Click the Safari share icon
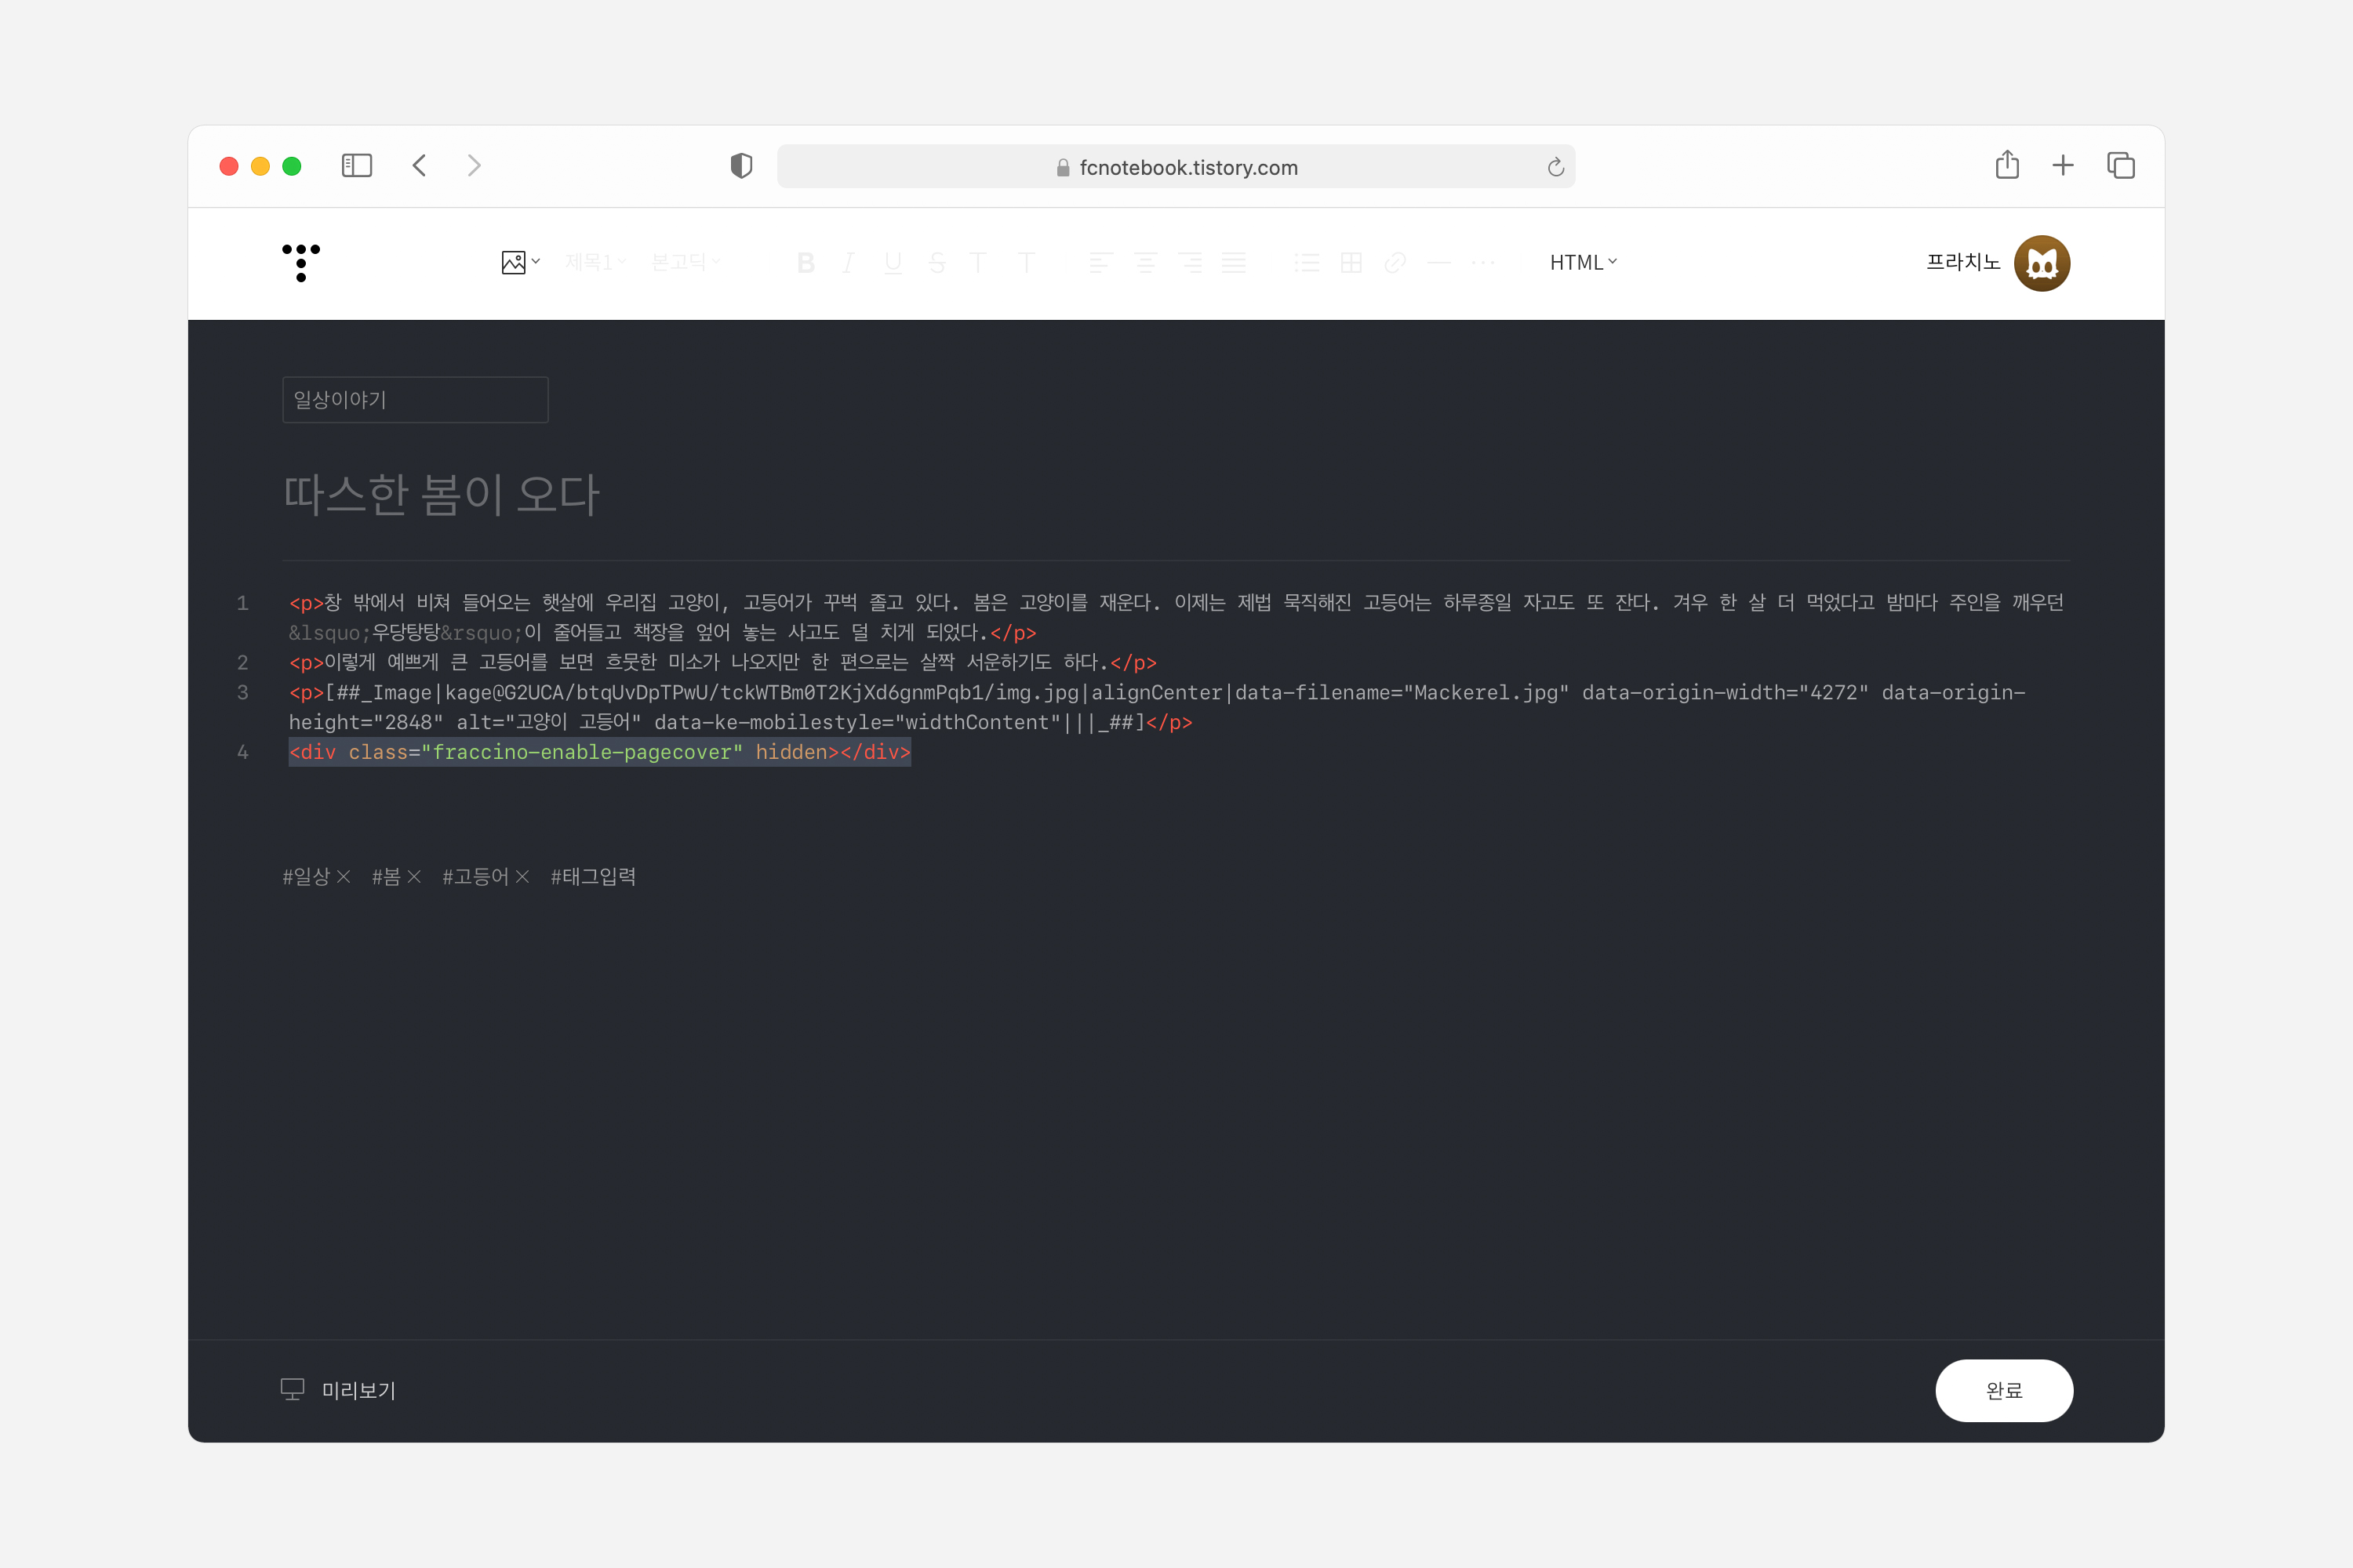The width and height of the screenshot is (2353, 1568). click(2007, 165)
